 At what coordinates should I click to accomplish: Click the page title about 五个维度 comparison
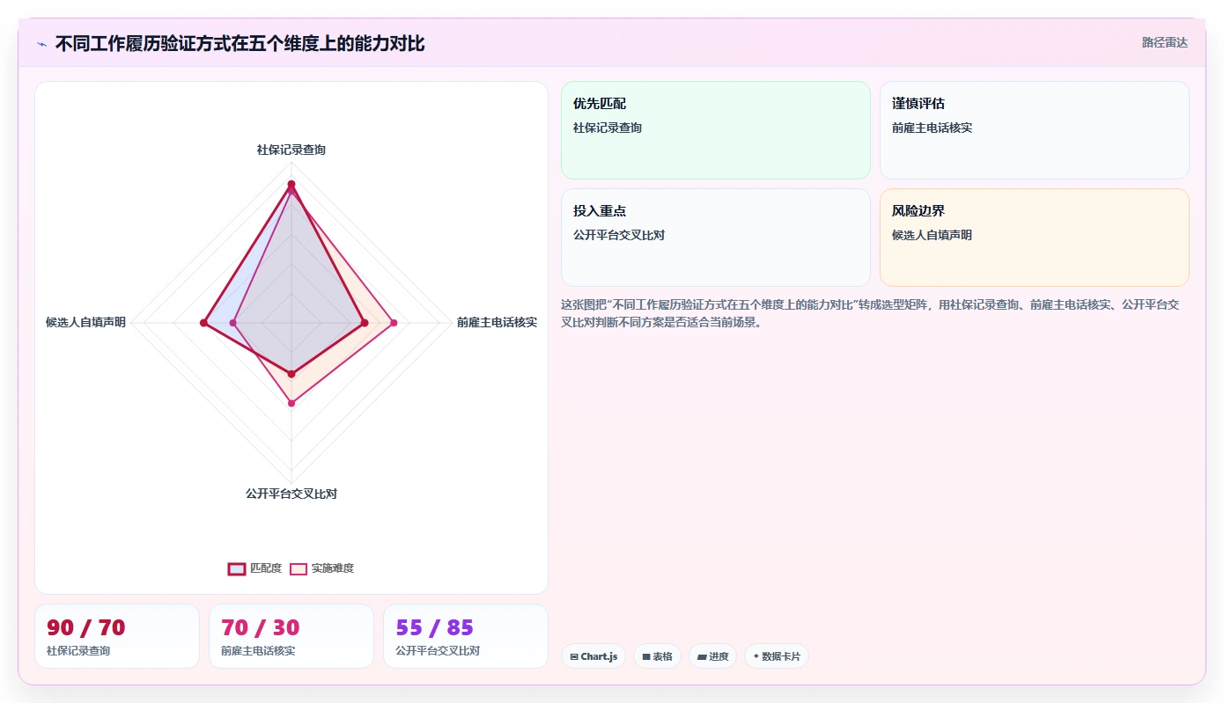240,44
